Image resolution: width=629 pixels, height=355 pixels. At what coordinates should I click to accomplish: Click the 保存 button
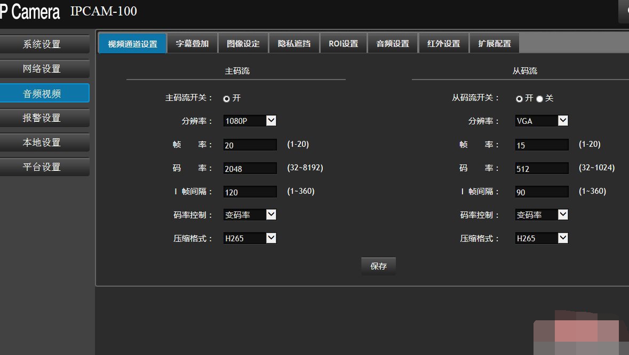click(x=378, y=266)
